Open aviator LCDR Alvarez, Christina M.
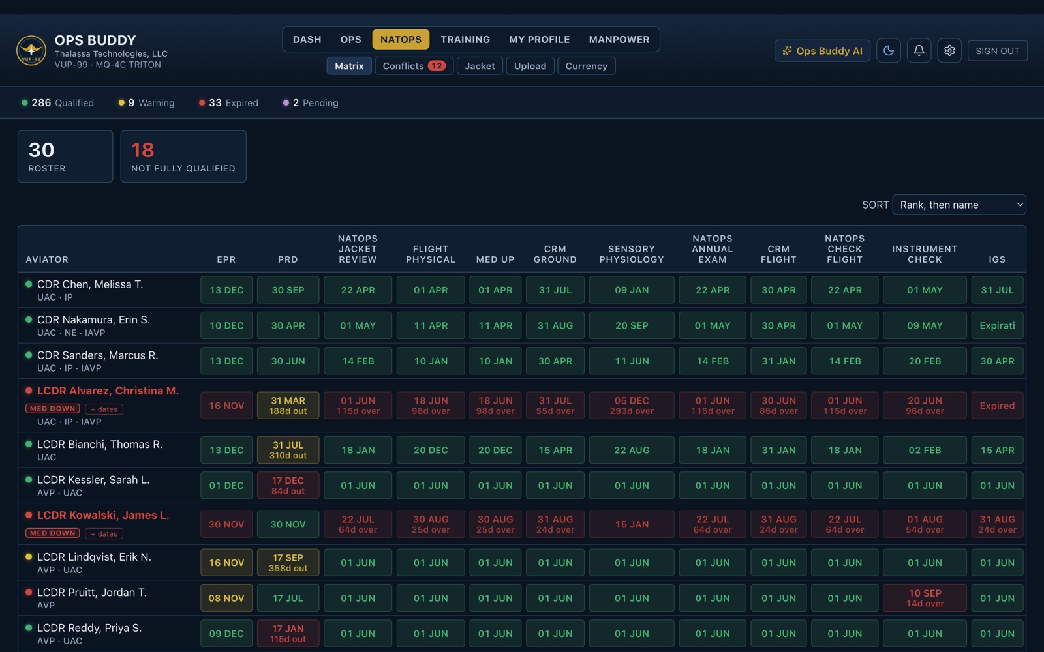Image resolution: width=1044 pixels, height=652 pixels. tap(108, 391)
